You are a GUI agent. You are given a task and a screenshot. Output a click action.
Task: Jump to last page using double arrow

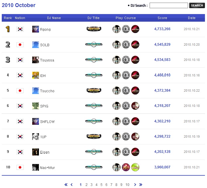click(x=141, y=185)
